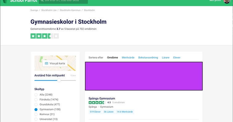This screenshot has height=122, width=233.
Task: Click the search magnifier icon
Action: point(42,1)
